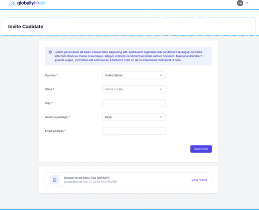Click the TW user avatar
The image size is (259, 210).
pos(240,3)
